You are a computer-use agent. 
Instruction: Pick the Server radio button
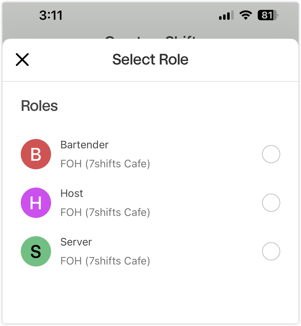(271, 251)
